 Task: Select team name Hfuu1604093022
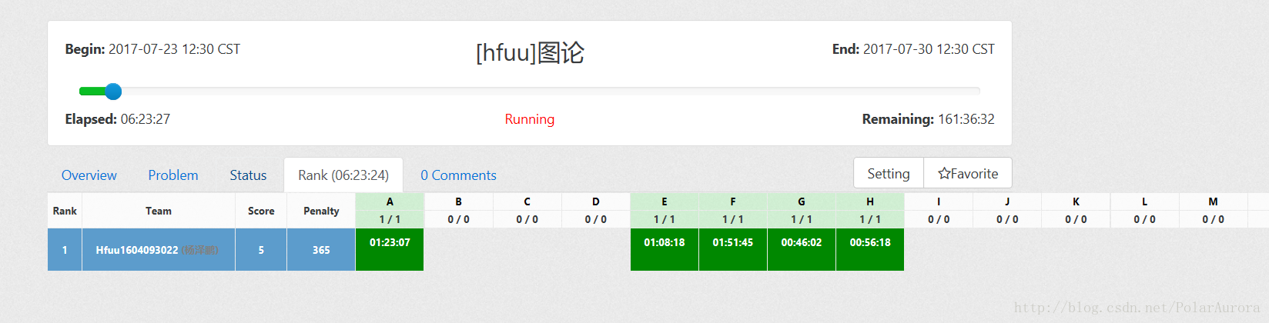(x=137, y=250)
